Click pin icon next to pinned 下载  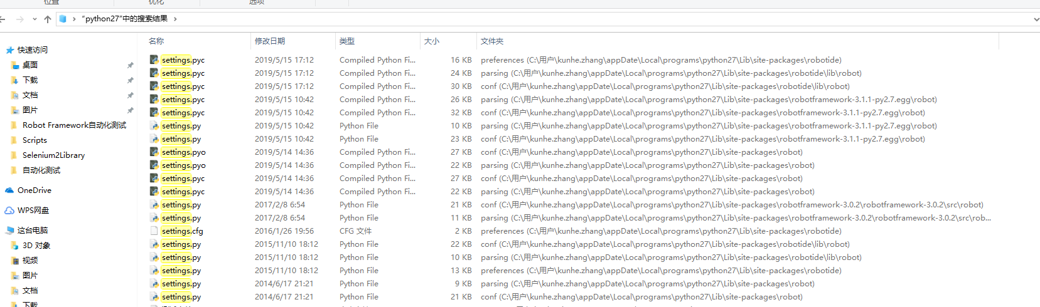[131, 80]
